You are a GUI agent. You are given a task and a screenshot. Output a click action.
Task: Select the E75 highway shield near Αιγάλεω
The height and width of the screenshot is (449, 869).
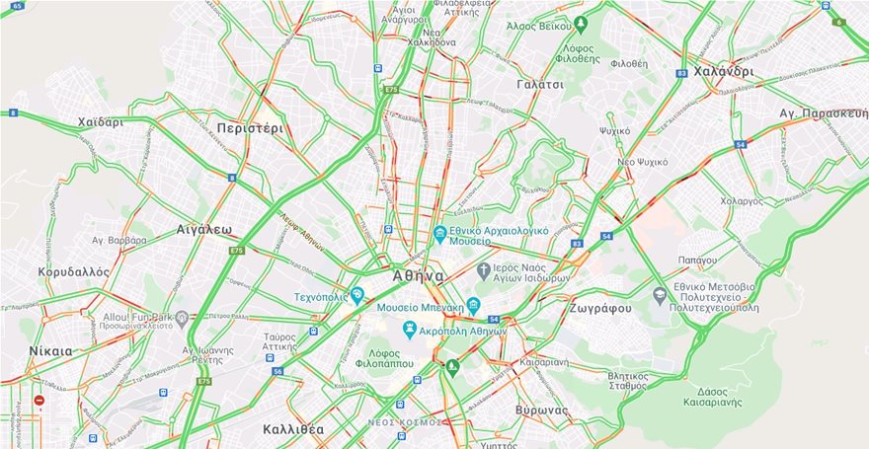click(x=237, y=251)
